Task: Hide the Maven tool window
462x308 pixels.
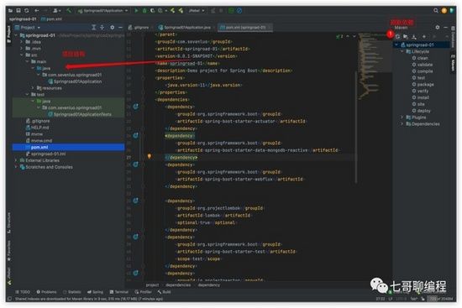Action: (x=445, y=27)
